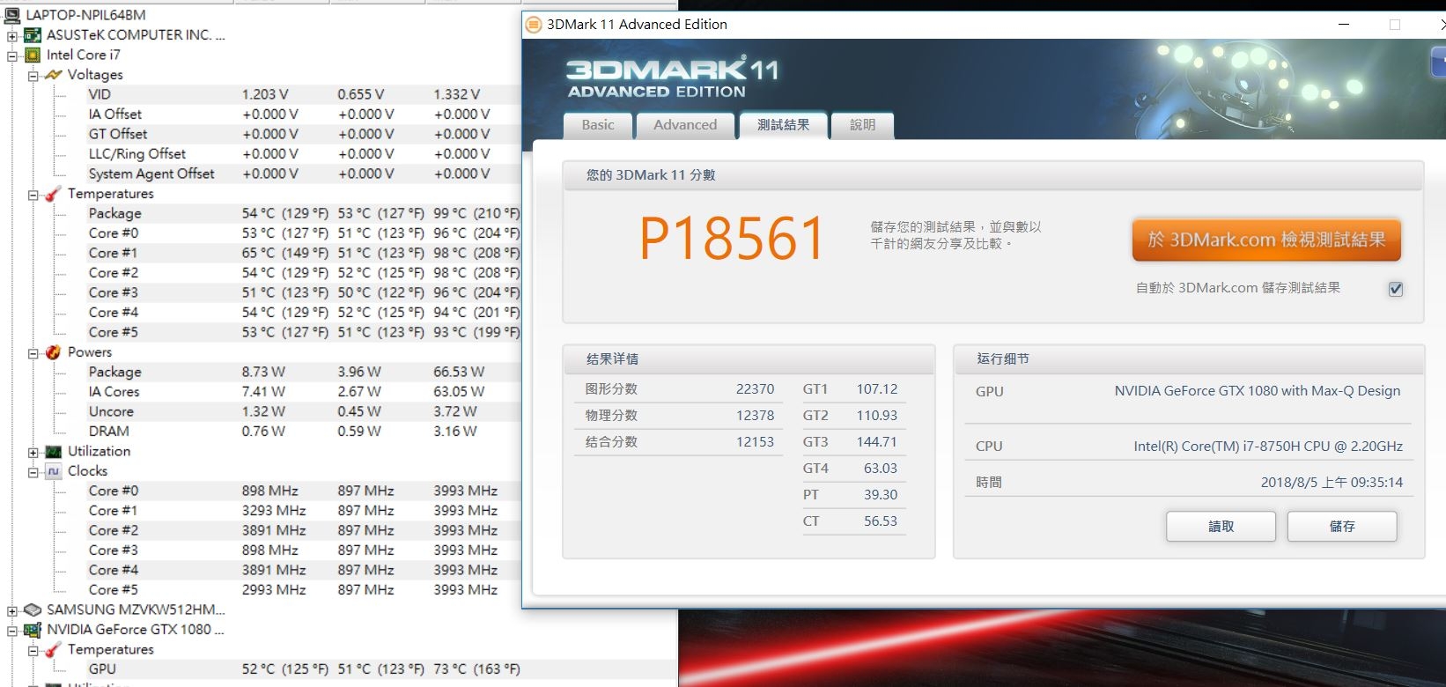The height and width of the screenshot is (687, 1446).
Task: Select the LAPTOP-NPIL64BM root tree item
Action: pos(86,15)
